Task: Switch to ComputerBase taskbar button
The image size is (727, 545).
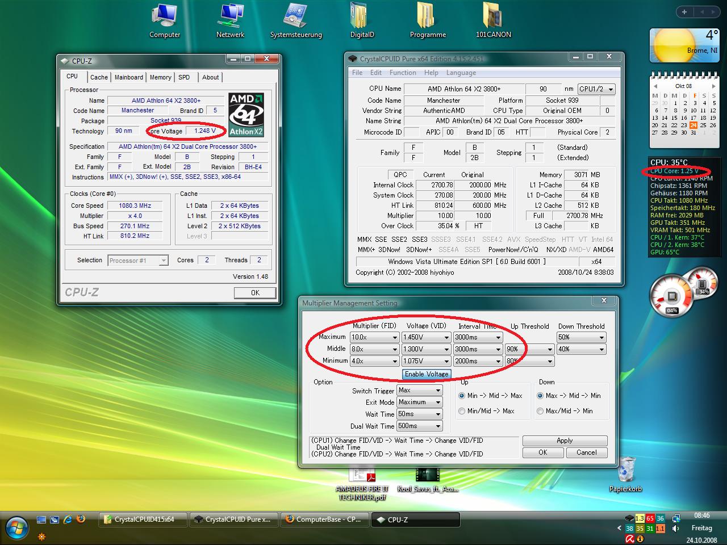Action: [324, 519]
